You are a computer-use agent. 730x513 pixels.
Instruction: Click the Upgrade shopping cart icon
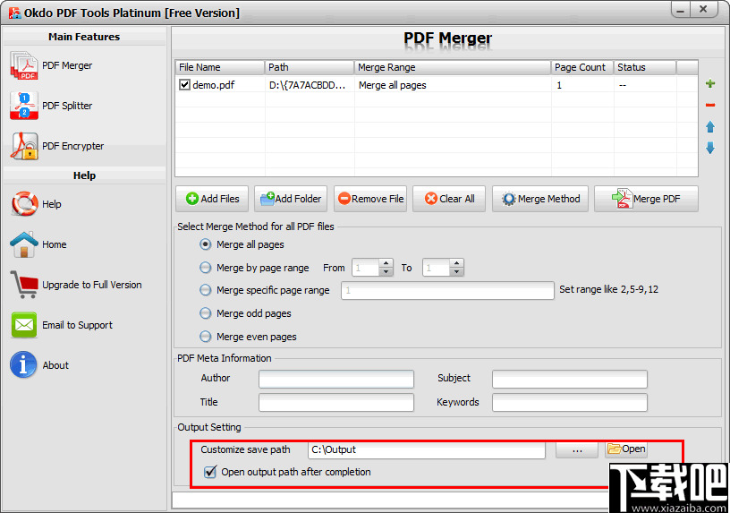tap(24, 285)
